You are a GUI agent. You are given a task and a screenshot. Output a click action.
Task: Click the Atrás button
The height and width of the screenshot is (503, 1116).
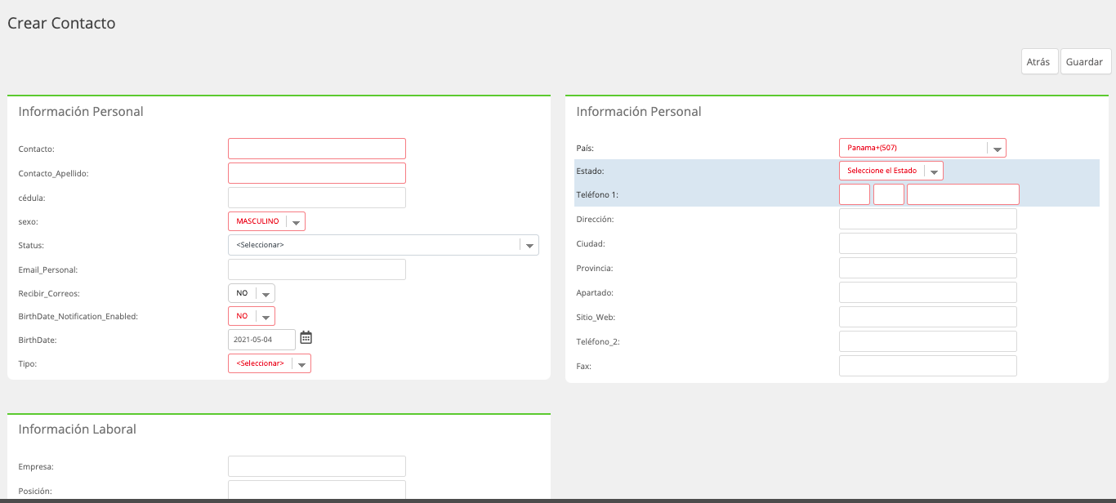[x=1039, y=62]
